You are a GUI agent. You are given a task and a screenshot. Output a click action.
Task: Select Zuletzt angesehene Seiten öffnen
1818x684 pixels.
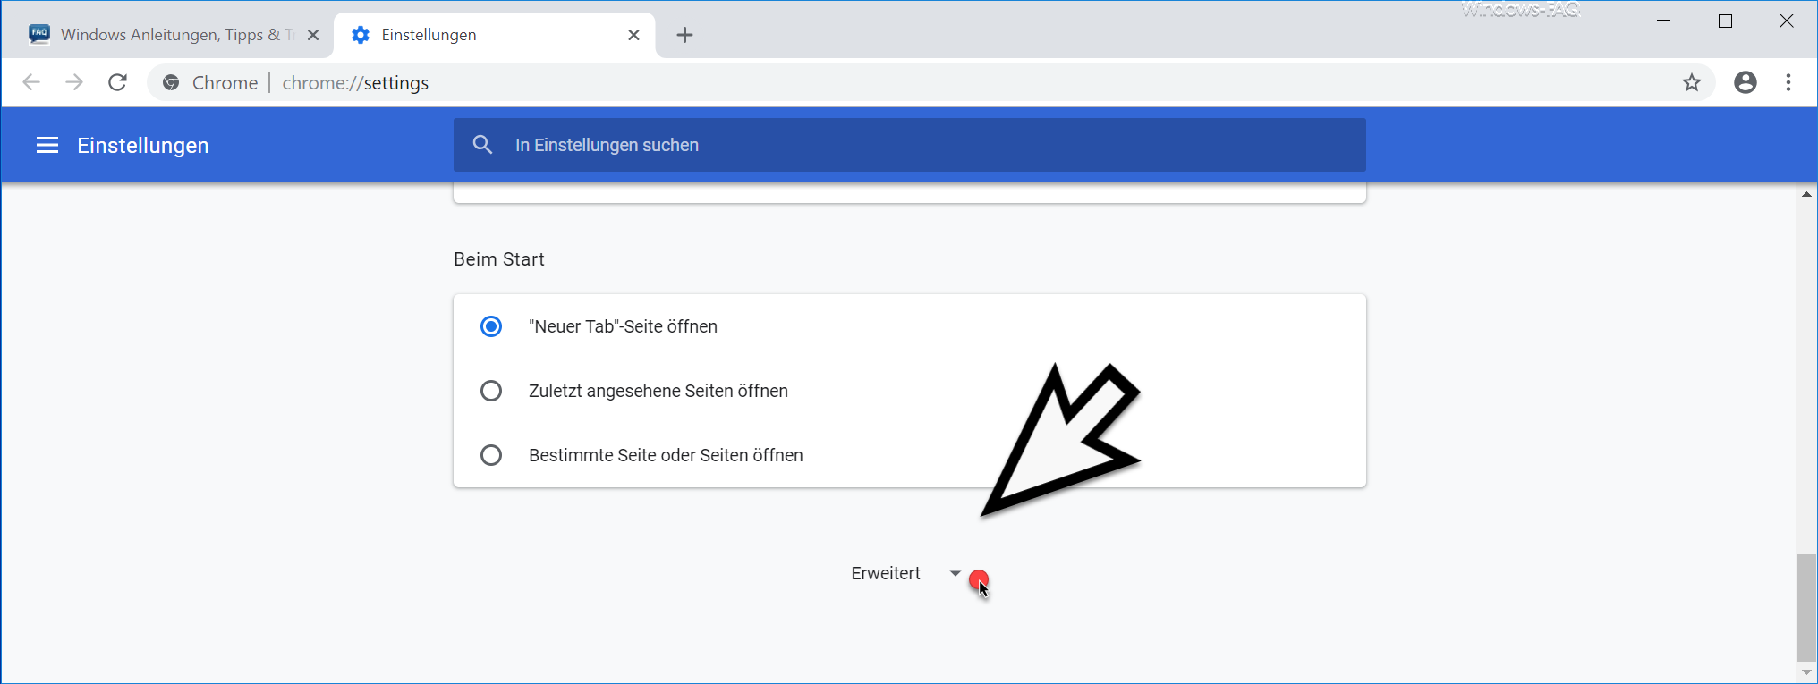pyautogui.click(x=491, y=391)
